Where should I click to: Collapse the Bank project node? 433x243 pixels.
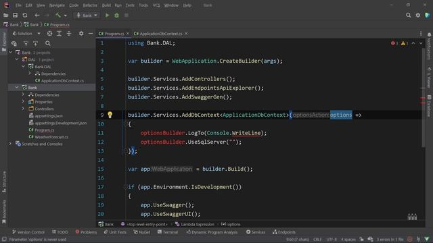[17, 87]
